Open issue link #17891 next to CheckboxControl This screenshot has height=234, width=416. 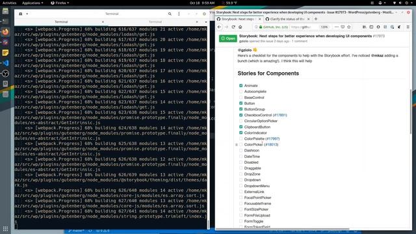(x=280, y=115)
